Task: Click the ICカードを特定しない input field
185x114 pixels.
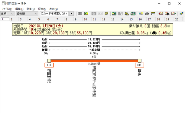Action: pyautogui.click(x=54, y=14)
